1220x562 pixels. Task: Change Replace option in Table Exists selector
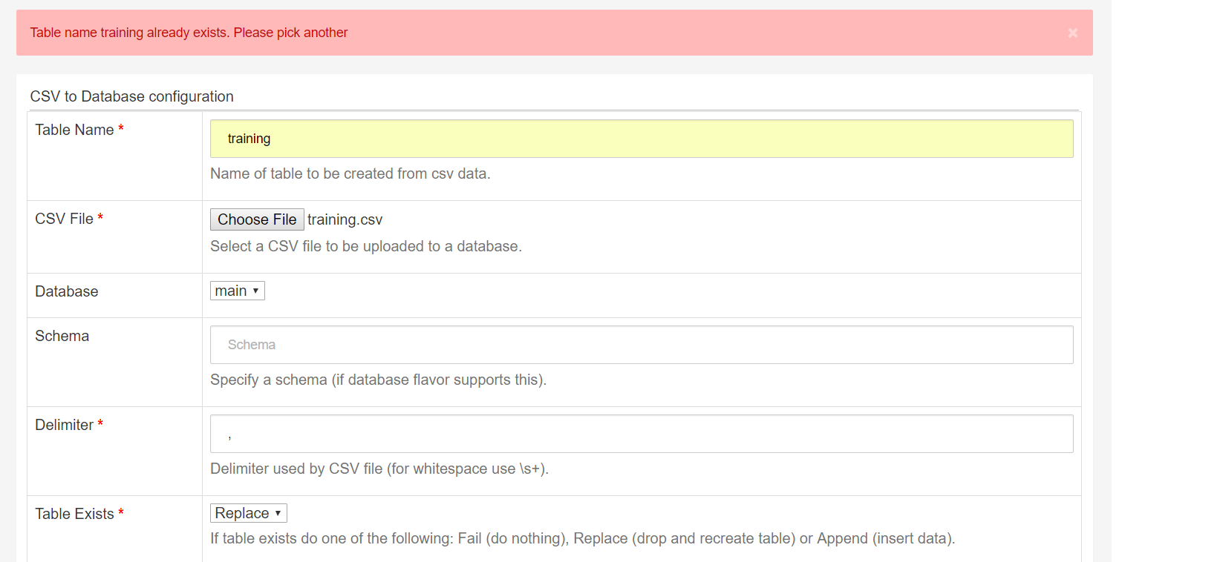[248, 512]
